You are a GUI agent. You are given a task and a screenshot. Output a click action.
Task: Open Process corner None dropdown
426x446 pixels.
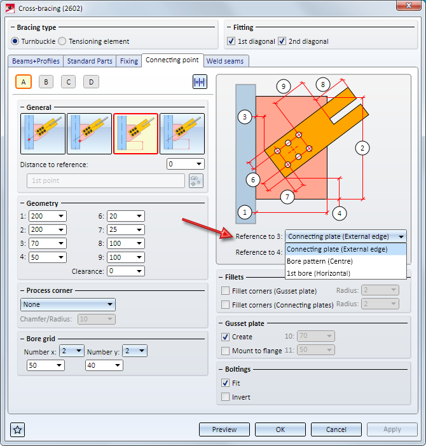coord(68,304)
